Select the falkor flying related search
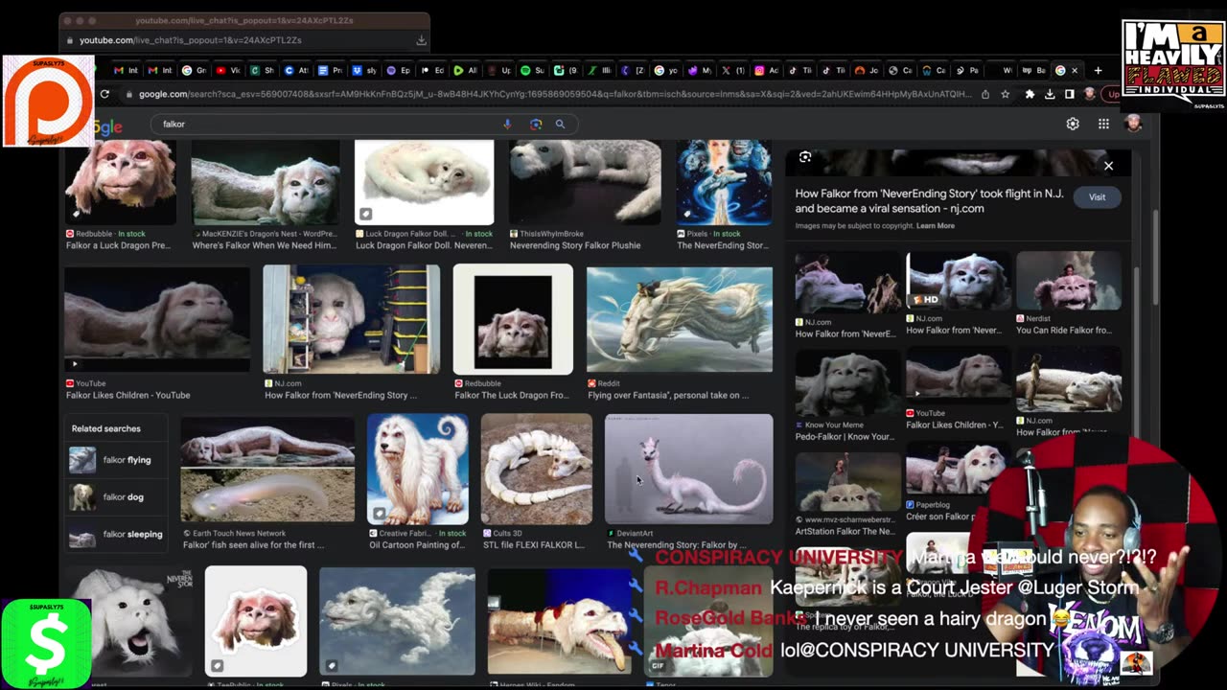 [116, 460]
